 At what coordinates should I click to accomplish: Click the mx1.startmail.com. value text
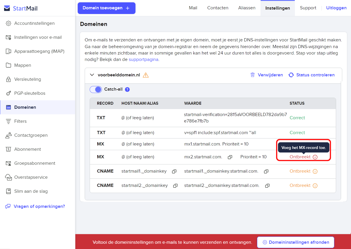(202, 144)
